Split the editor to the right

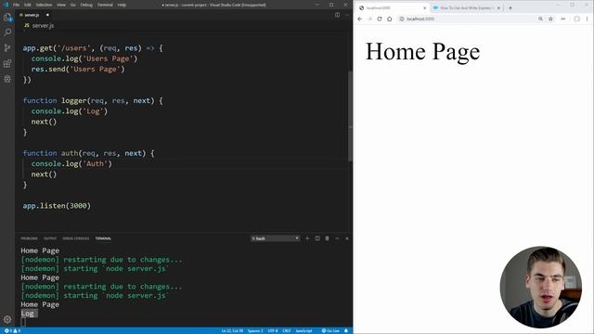pyautogui.click(x=337, y=15)
